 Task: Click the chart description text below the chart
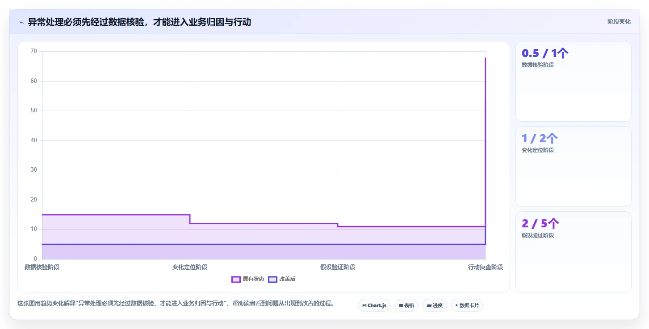176,303
